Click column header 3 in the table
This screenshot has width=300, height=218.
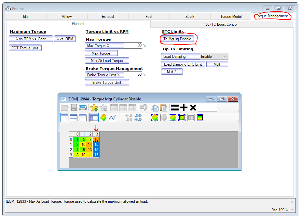coord(96,134)
